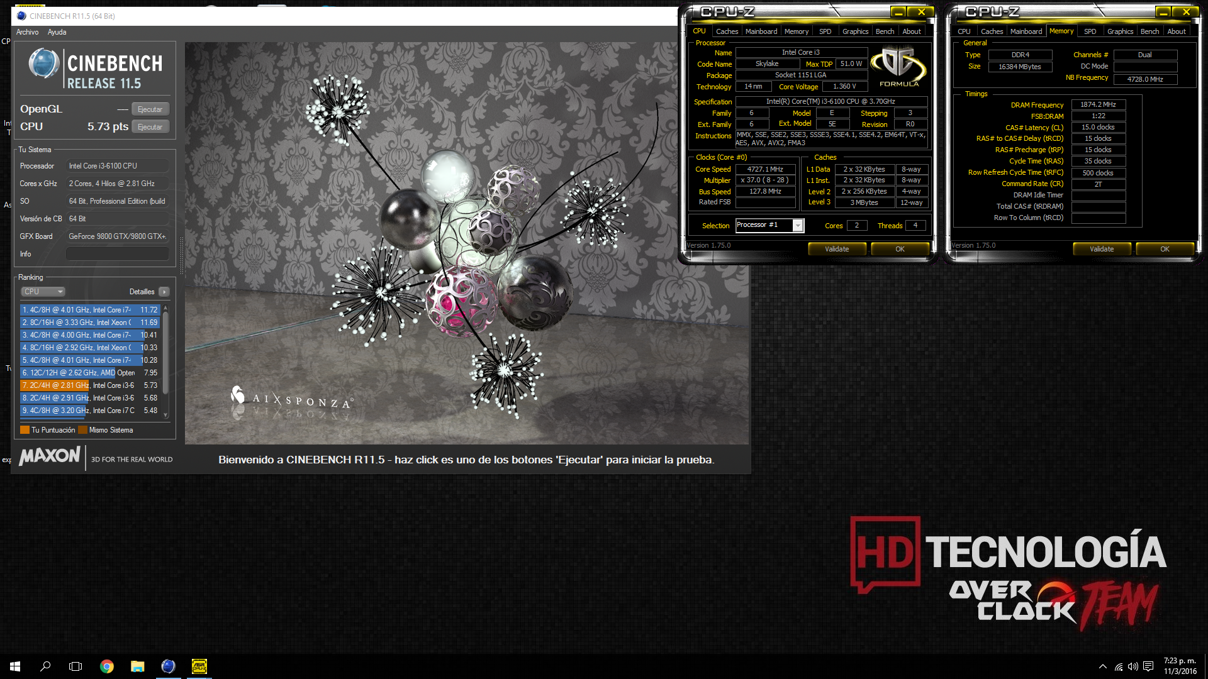Click ROG Formula logo in CPU-Z
Viewport: 1208px width, 679px height.
[898, 67]
